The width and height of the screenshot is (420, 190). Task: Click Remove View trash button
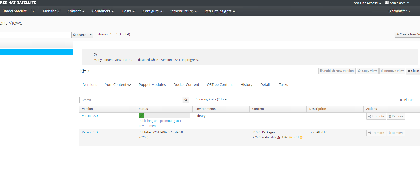pyautogui.click(x=392, y=71)
